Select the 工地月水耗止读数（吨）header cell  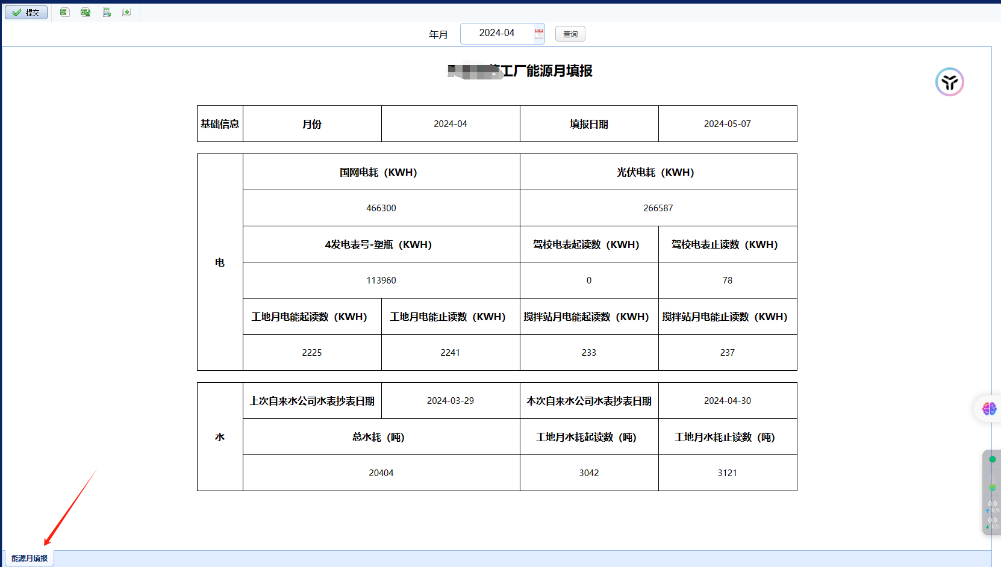coord(728,437)
